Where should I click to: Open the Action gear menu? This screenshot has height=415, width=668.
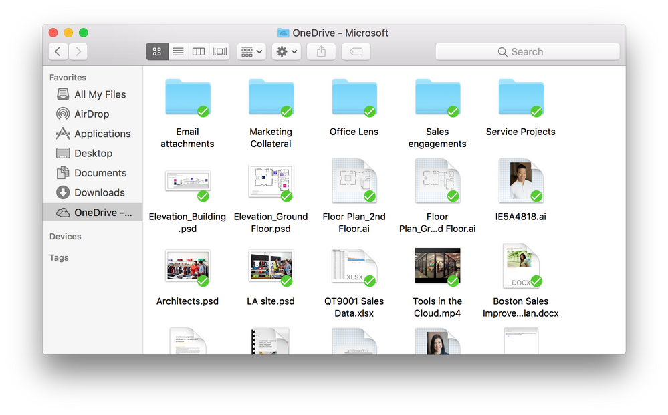[286, 52]
